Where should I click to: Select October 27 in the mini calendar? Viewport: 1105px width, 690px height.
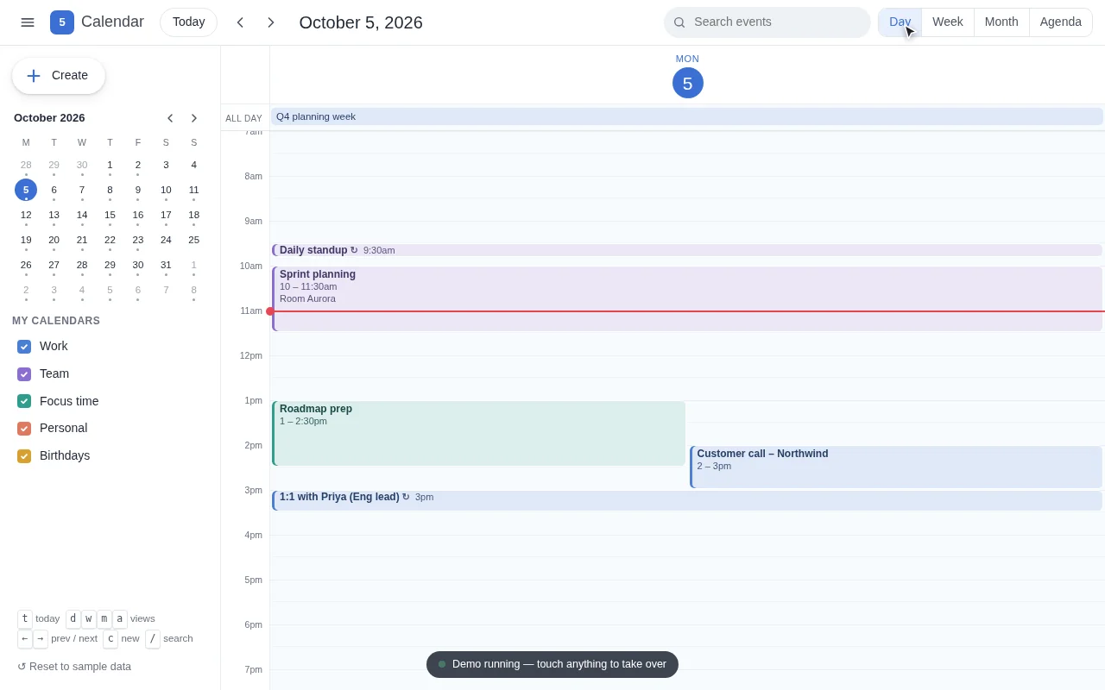point(54,265)
